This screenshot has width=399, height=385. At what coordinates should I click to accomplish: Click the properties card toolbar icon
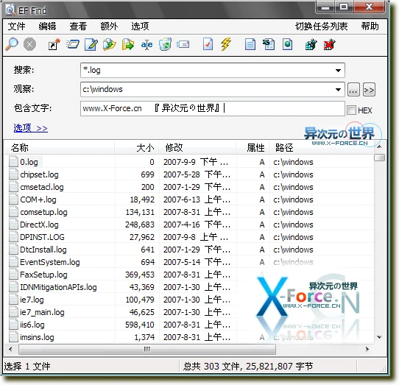(x=183, y=44)
